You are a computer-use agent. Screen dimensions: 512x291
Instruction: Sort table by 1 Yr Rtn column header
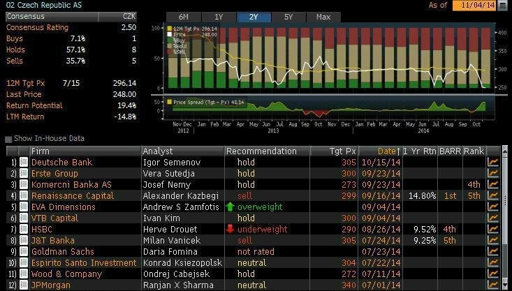(420, 151)
